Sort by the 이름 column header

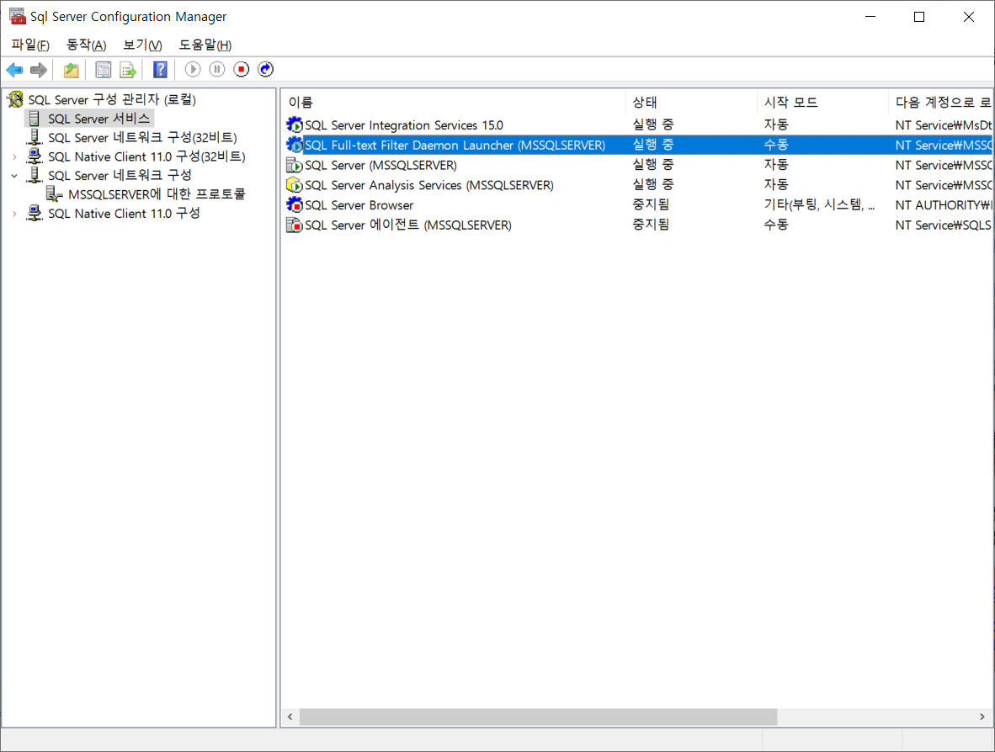(454, 102)
